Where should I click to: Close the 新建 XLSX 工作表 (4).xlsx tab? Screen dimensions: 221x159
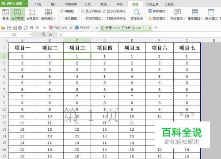[x=150, y=28]
